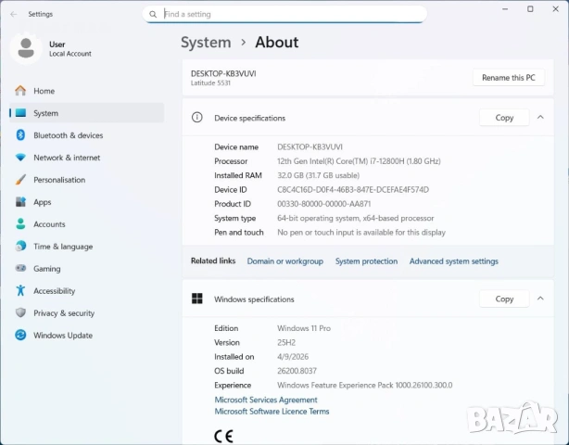Open the Home settings page
569x445 pixels.
87,91
